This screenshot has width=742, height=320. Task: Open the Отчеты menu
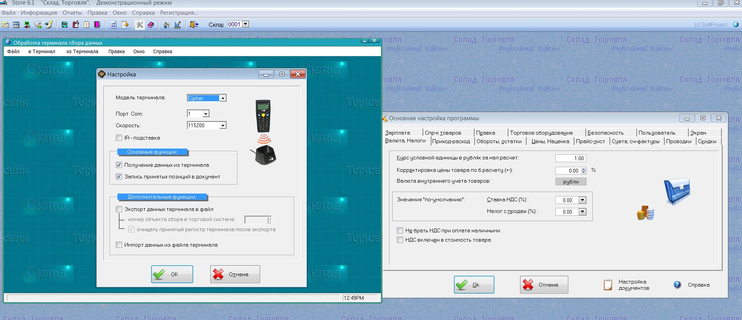click(x=72, y=13)
